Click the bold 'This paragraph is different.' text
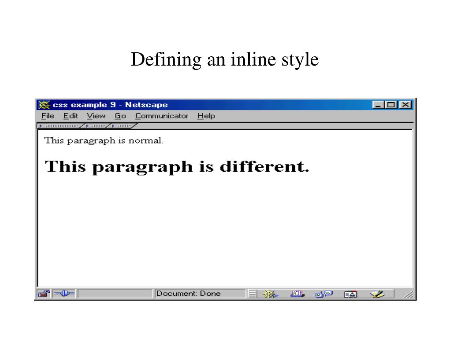Image resolution: width=450 pixels, height=338 pixels. 177,167
